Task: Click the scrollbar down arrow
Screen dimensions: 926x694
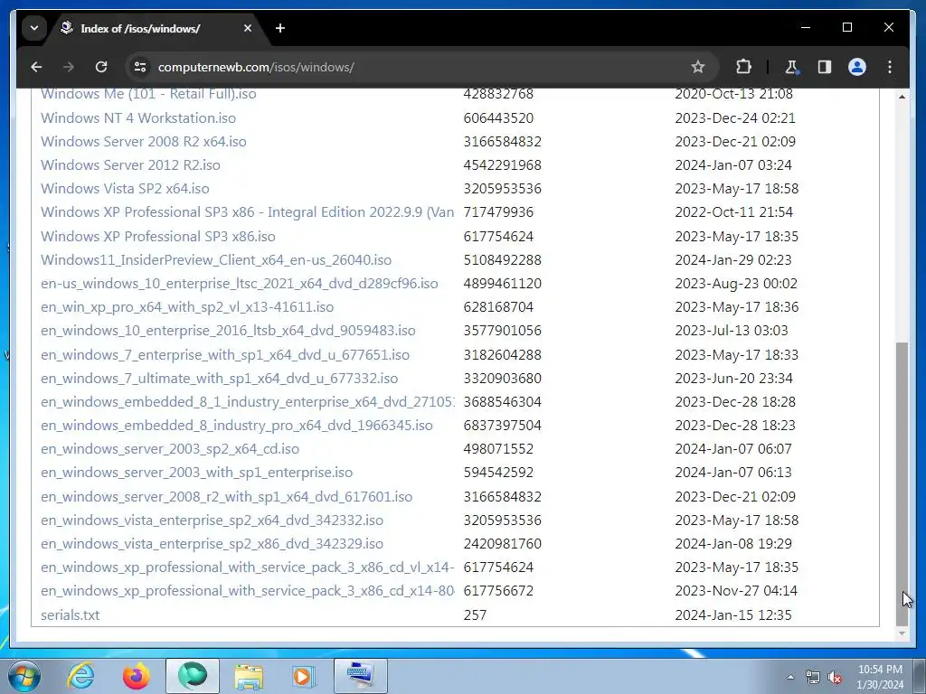Action: coord(902,633)
